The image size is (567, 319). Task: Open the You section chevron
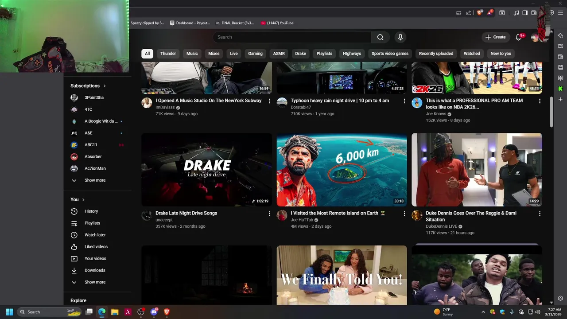tap(83, 200)
